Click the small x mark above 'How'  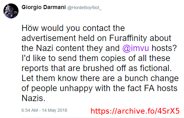[30, 26]
